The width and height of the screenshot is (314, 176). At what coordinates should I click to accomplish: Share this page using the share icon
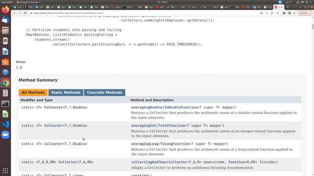pyautogui.click(x=272, y=13)
